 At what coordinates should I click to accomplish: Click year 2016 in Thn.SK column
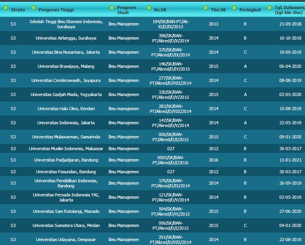point(214,160)
